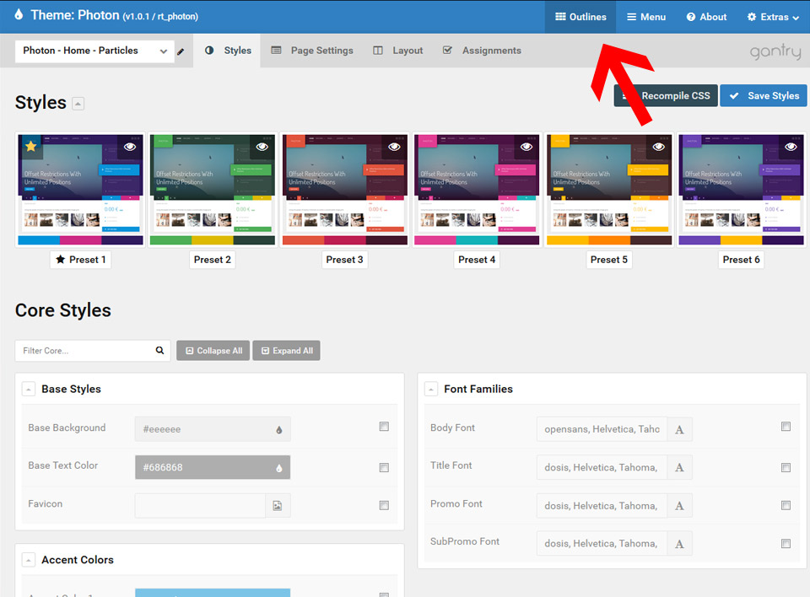The width and height of the screenshot is (810, 597).
Task: Switch to the Layout tab
Action: click(397, 51)
